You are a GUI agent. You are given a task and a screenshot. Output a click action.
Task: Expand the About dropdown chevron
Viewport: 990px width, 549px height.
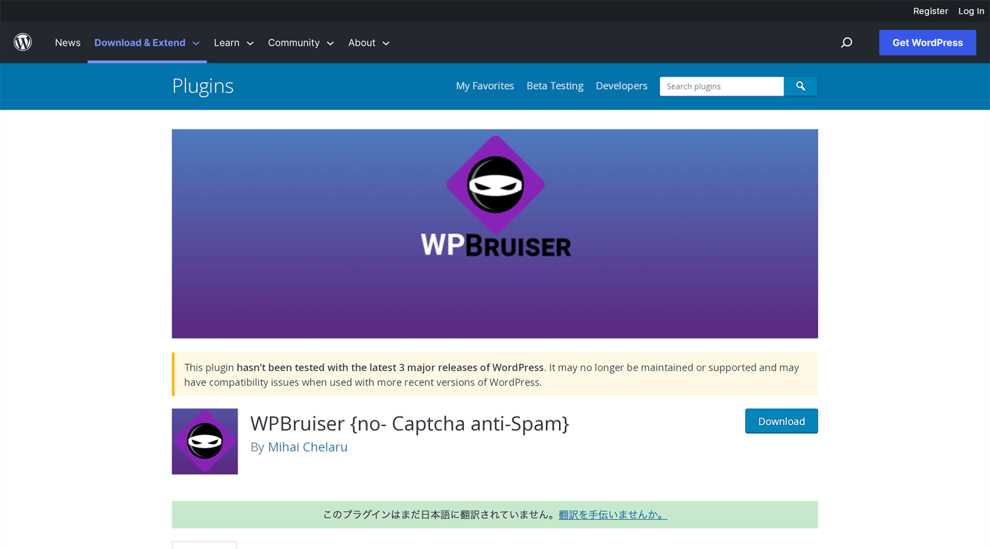click(386, 44)
